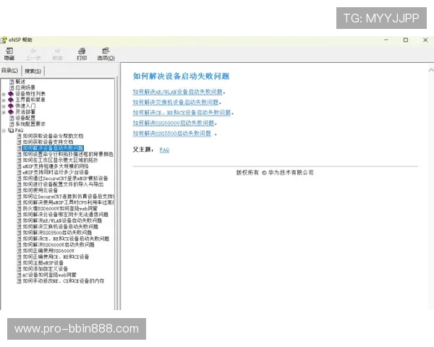Switch to the 目录(C) contents tab
This screenshot has width=434, height=347.
10,71
